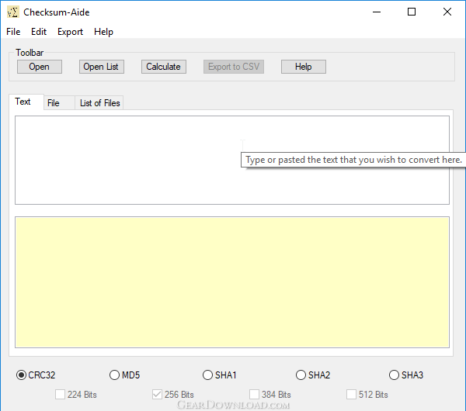Switch to the Text tab
Image resolution: width=466 pixels, height=411 pixels.
point(26,102)
